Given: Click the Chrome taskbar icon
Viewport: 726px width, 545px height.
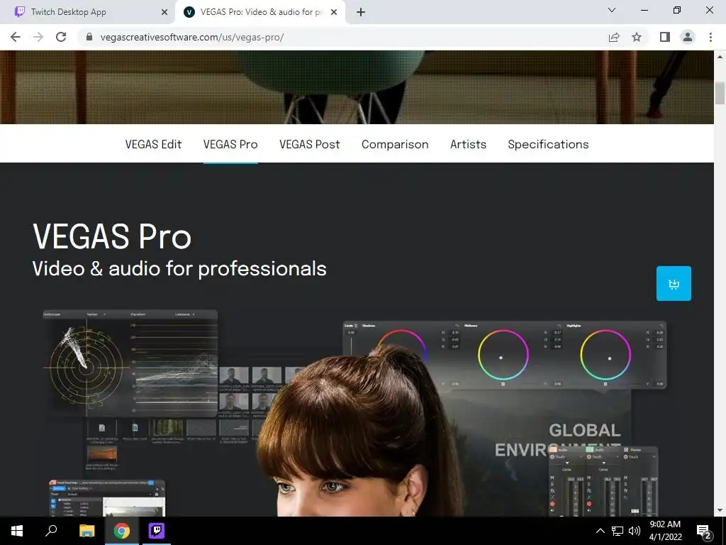Looking at the screenshot, I should click(x=122, y=531).
